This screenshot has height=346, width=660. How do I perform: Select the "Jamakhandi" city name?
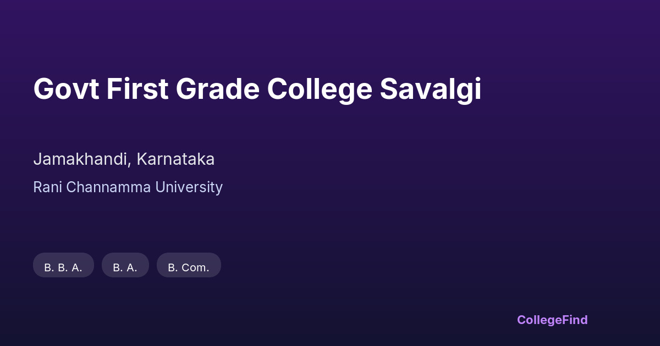pyautogui.click(x=82, y=159)
